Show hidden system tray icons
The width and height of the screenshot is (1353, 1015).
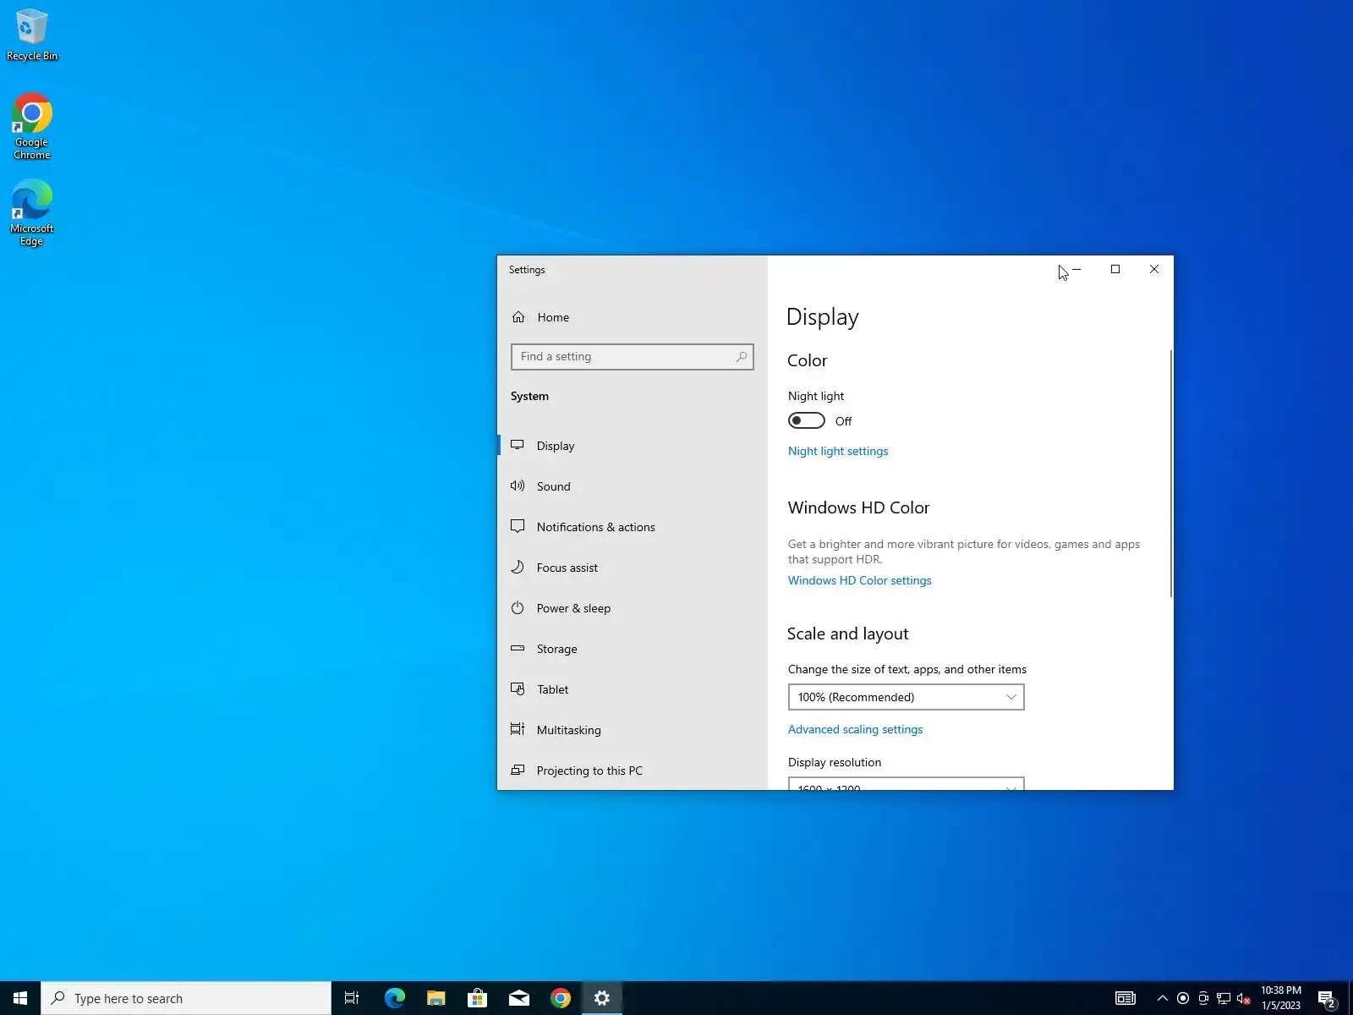1163,998
